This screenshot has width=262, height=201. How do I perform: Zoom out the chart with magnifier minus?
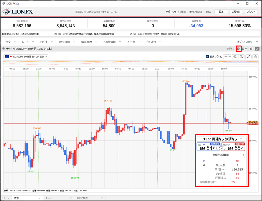pos(241,57)
